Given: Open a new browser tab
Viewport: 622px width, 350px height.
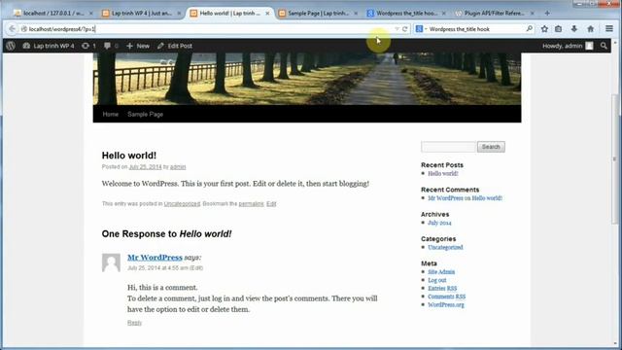Looking at the screenshot, I should pos(547,13).
